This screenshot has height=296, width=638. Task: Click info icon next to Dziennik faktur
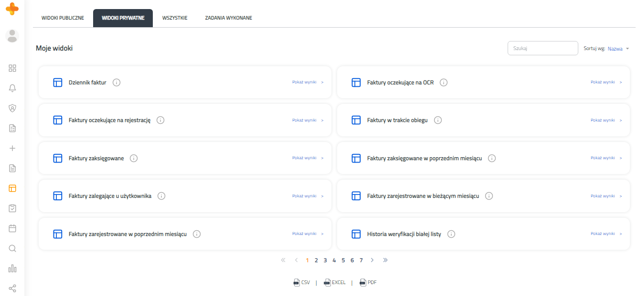(117, 82)
